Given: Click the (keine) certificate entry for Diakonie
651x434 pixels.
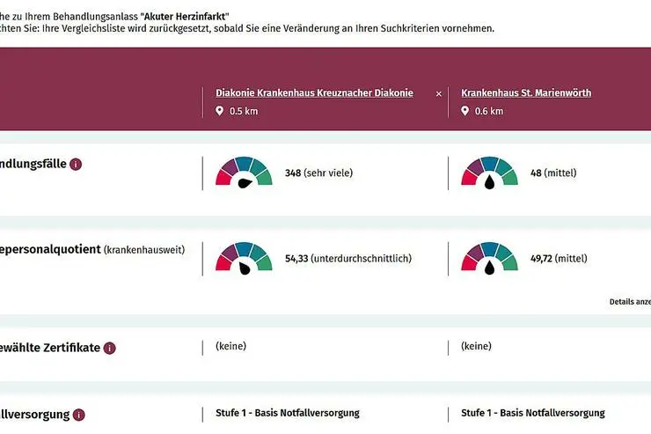Looking at the screenshot, I should pos(230,346).
